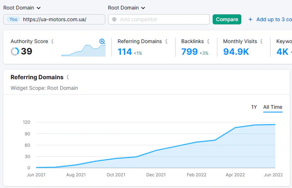
Task: Expand the first Root Domain dropdown
Action: click(x=22, y=8)
